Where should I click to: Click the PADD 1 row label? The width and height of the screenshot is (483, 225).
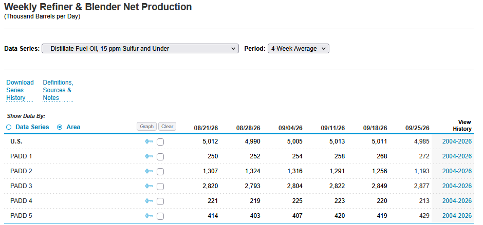point(21,156)
